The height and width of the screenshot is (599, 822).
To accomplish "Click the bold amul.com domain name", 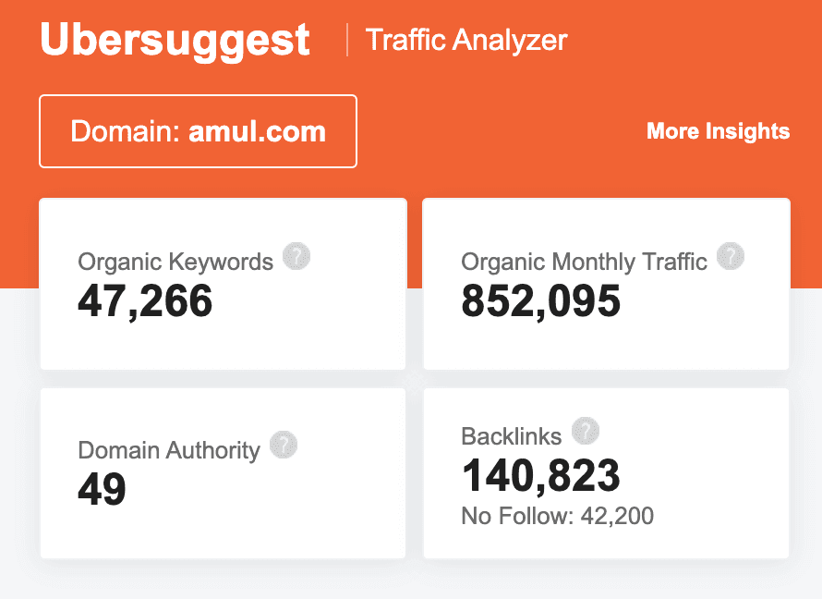I will 257,131.
